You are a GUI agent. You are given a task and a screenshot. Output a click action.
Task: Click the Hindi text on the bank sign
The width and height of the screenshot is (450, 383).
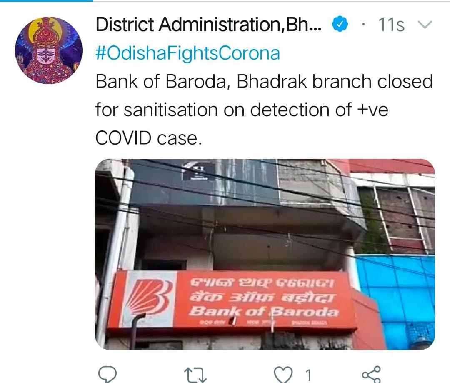pyautogui.click(x=261, y=298)
